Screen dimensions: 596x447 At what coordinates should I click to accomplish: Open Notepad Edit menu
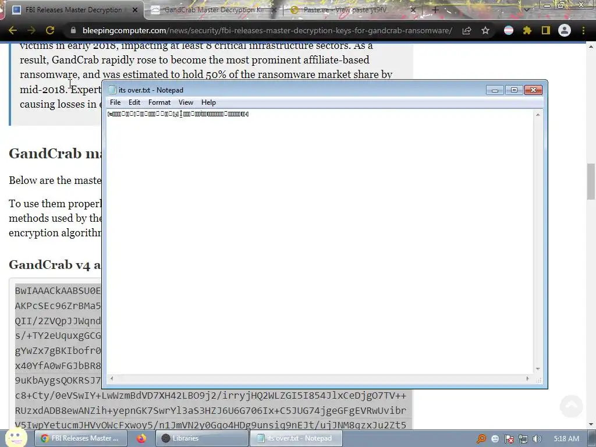click(x=134, y=102)
